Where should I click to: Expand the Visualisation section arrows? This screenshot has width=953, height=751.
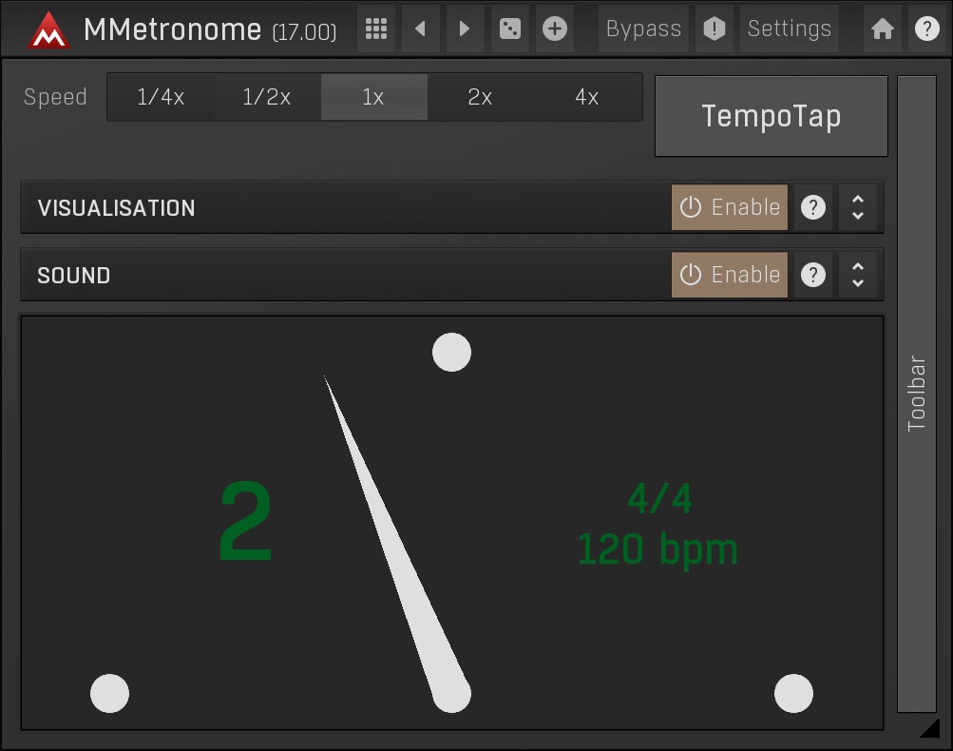pyautogui.click(x=858, y=207)
